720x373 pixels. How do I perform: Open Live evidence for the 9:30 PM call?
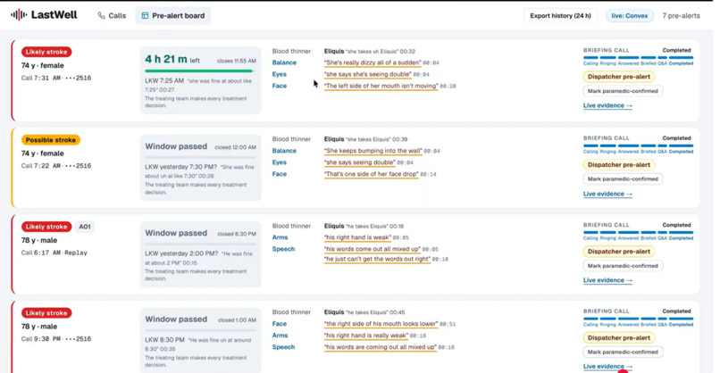(607, 366)
